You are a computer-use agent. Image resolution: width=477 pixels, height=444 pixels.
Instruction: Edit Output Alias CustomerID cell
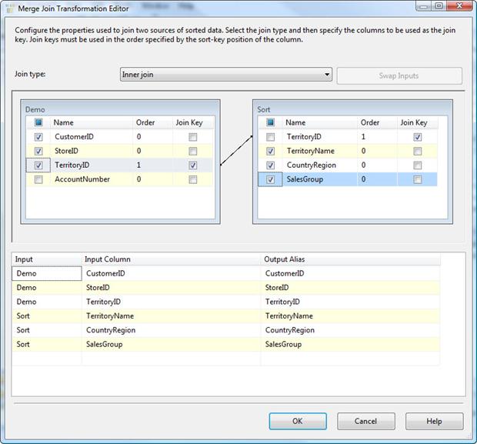tap(351, 273)
